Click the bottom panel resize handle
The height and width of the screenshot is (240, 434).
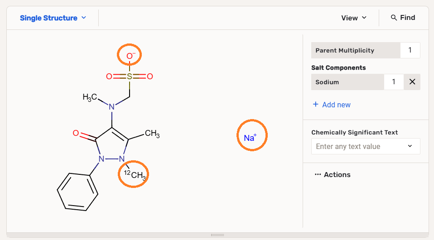click(x=217, y=235)
